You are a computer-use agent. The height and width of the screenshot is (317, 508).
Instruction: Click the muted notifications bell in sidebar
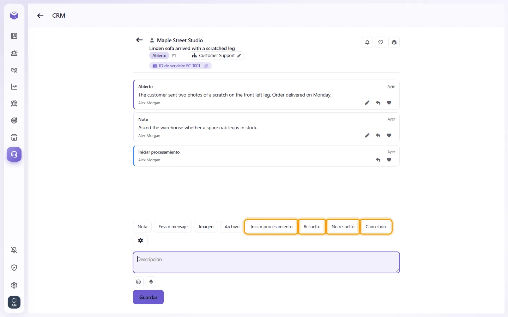14,250
